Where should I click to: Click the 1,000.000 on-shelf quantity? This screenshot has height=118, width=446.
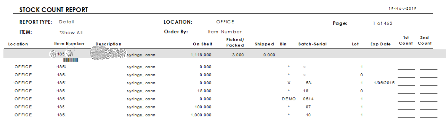201,115
